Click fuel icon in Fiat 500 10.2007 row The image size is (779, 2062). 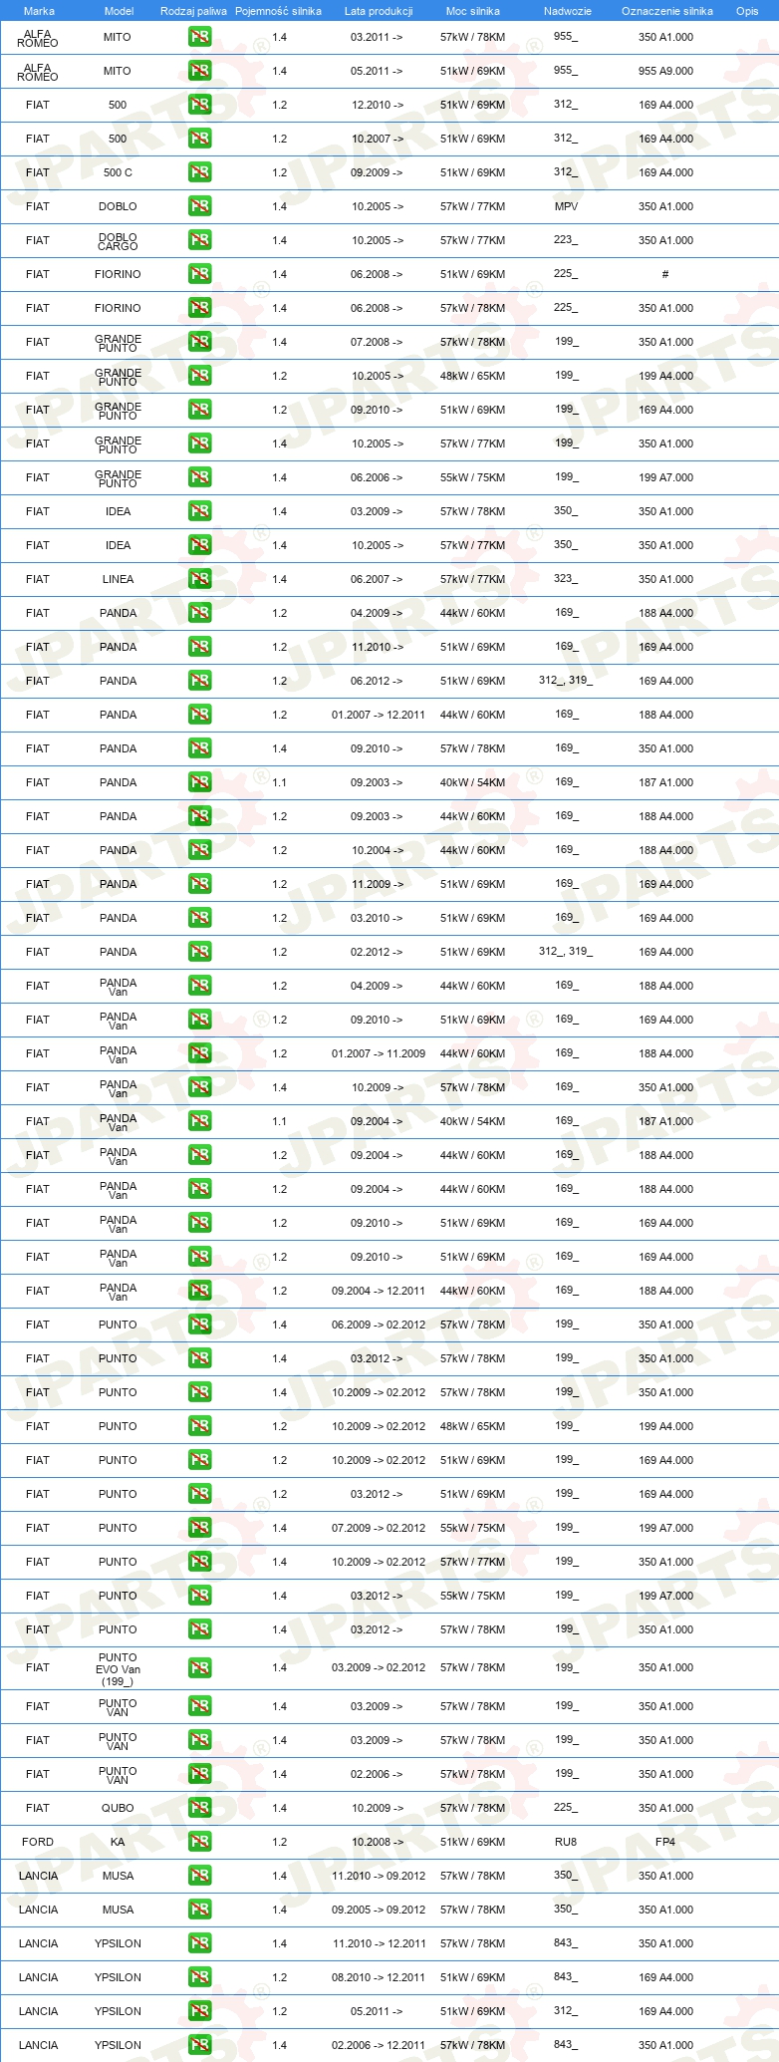(199, 139)
